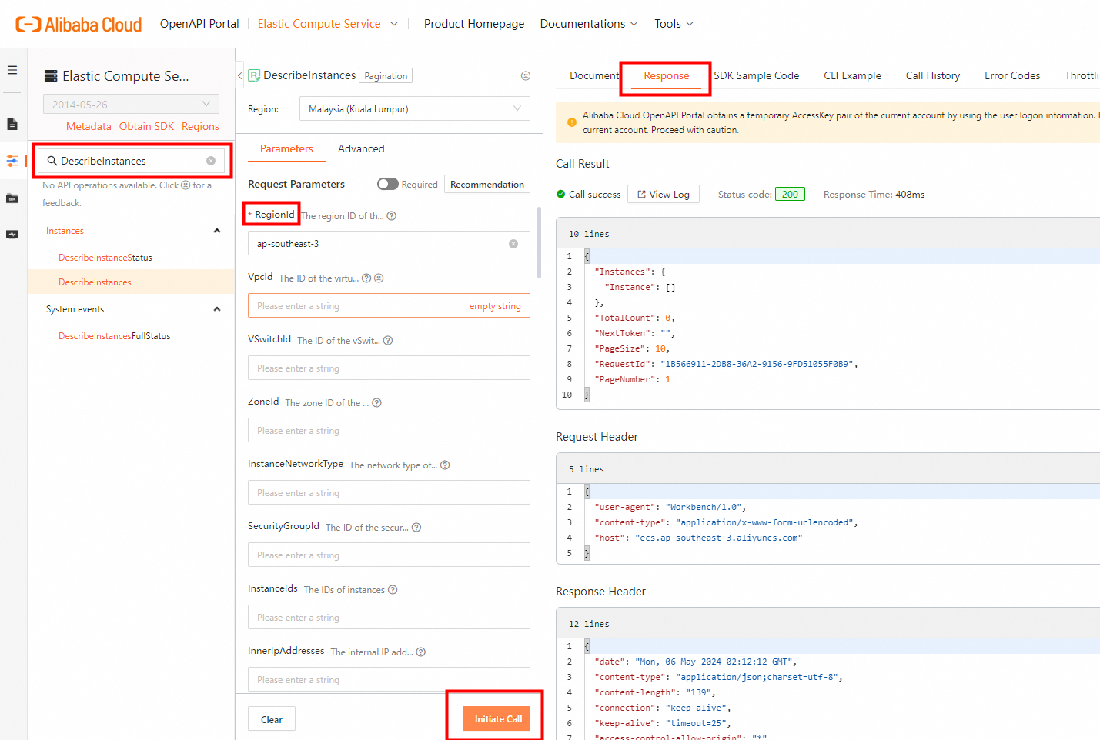Screen dimensions: 1100x740
Task: Open the SDK Sample Code tab
Action: click(x=756, y=75)
